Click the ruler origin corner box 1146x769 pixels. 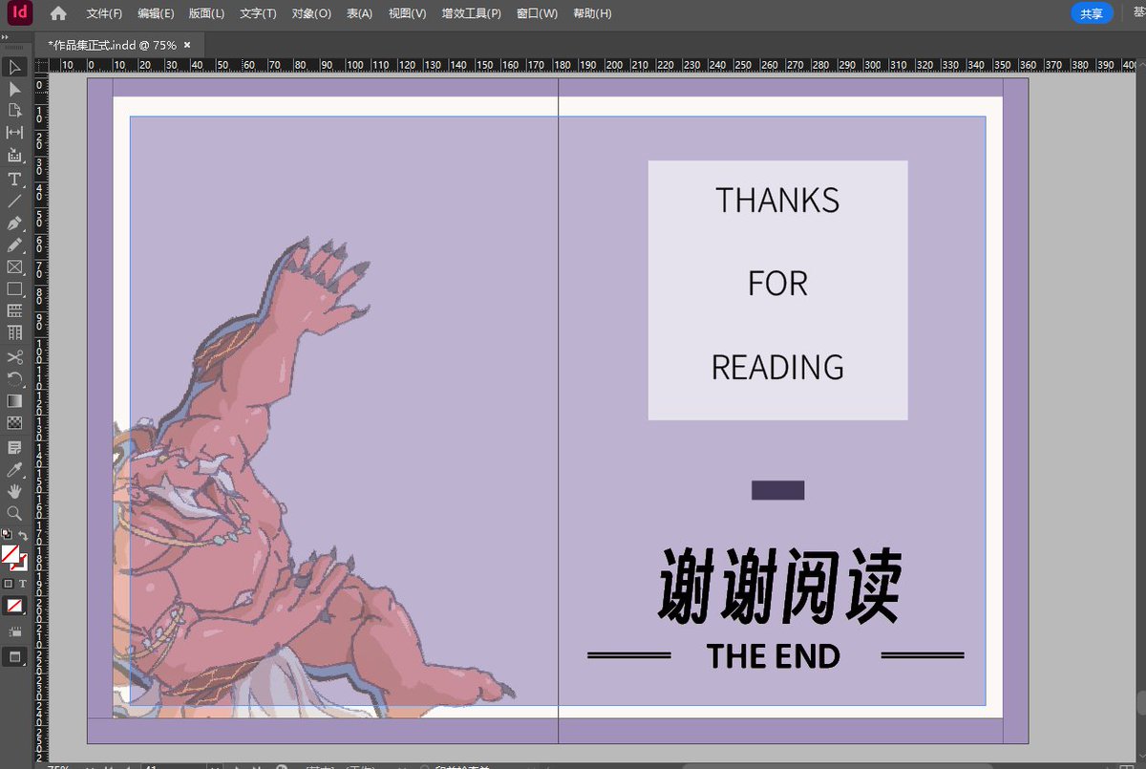[x=41, y=65]
